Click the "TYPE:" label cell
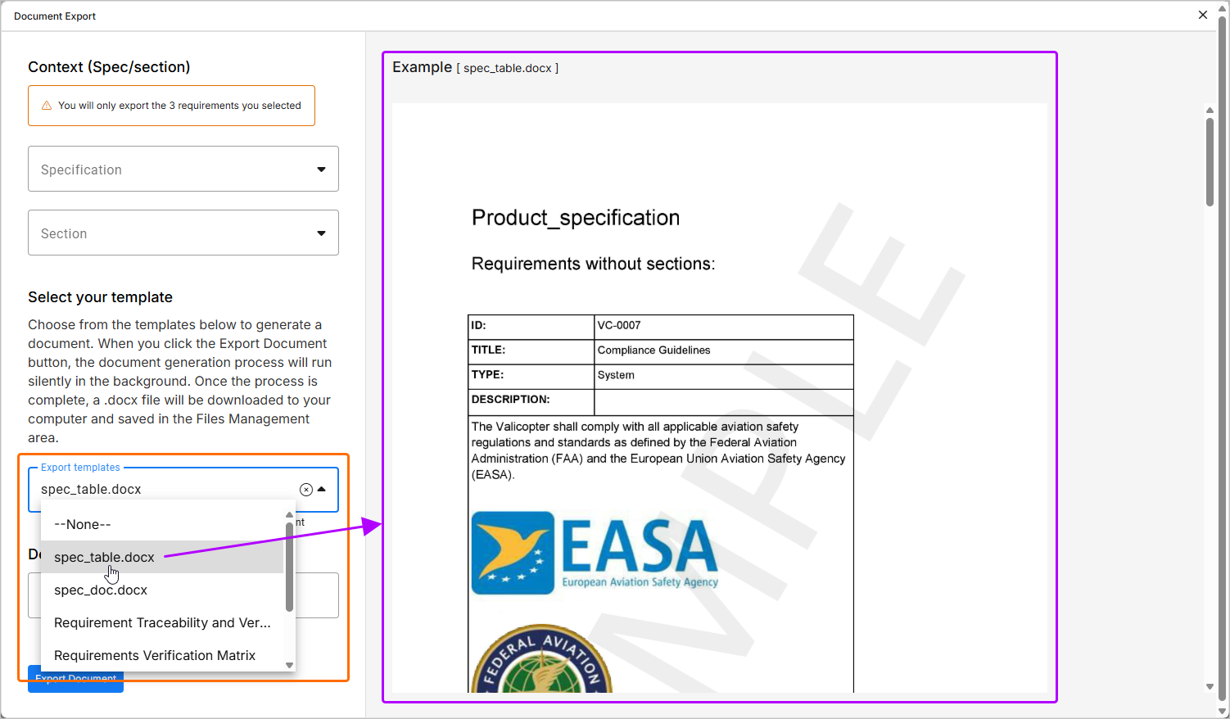The height and width of the screenshot is (719, 1230). point(531,375)
